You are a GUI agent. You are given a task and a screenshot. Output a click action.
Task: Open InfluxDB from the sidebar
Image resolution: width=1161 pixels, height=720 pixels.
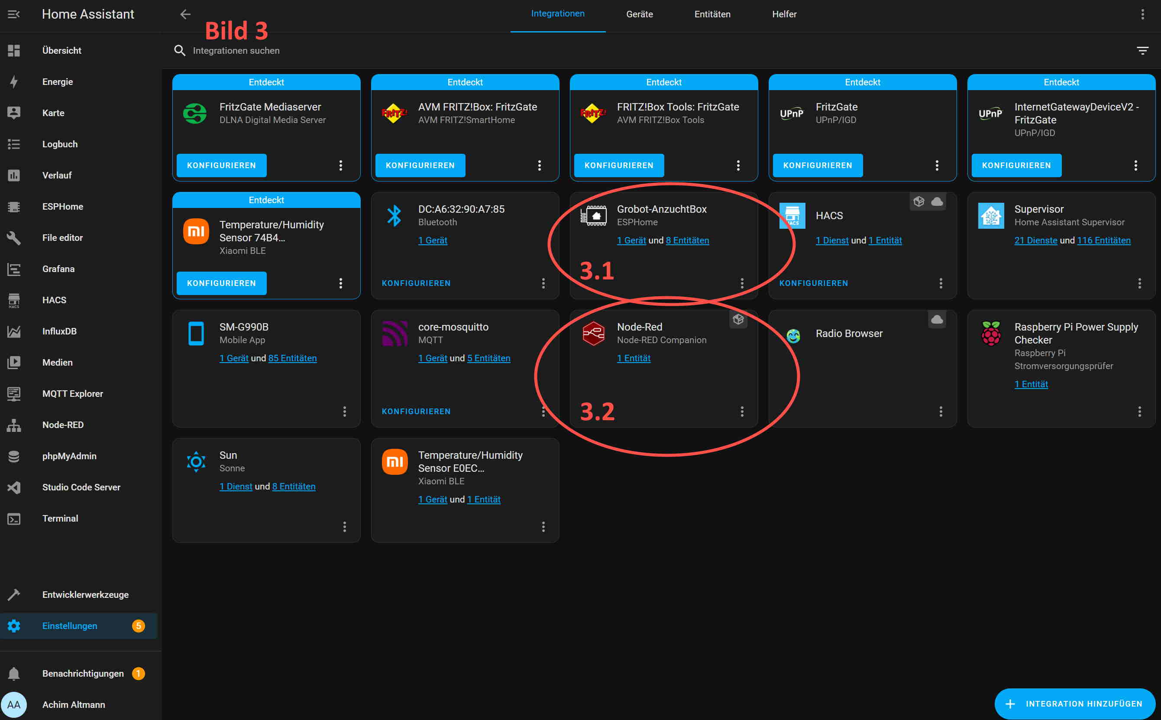59,331
